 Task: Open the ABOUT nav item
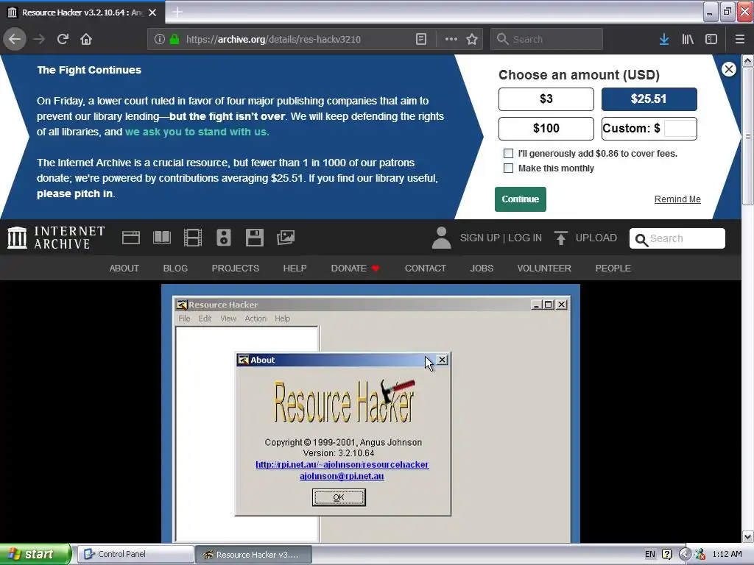pos(124,268)
